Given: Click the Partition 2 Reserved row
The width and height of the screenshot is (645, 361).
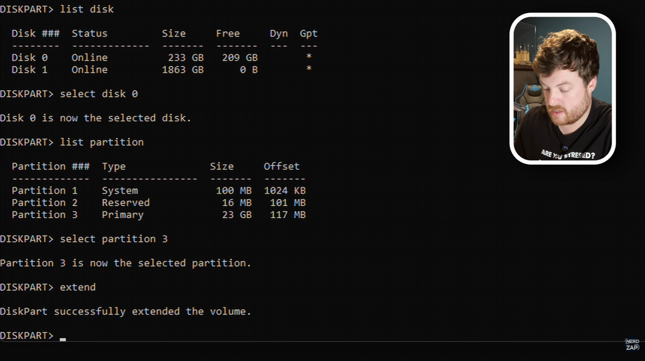Looking at the screenshot, I should coord(125,203).
